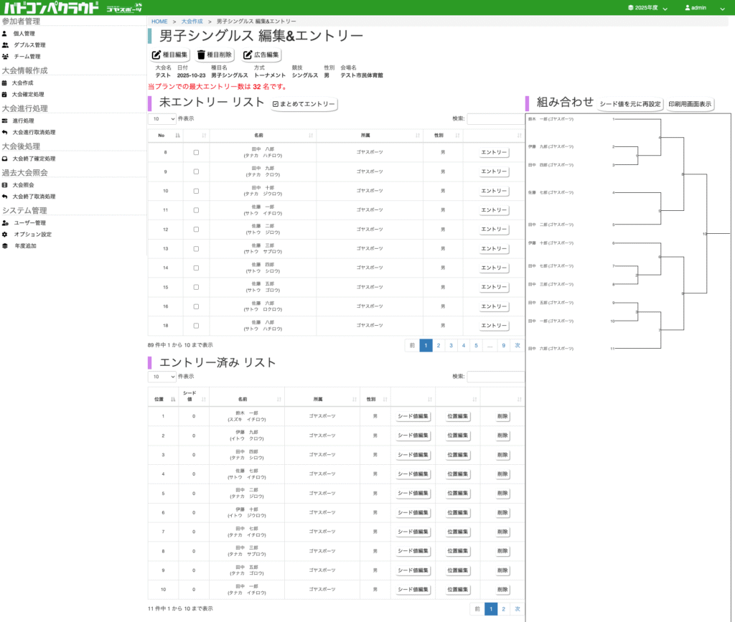Select the checkbox in row No 18
The height and width of the screenshot is (622, 735).
point(196,326)
